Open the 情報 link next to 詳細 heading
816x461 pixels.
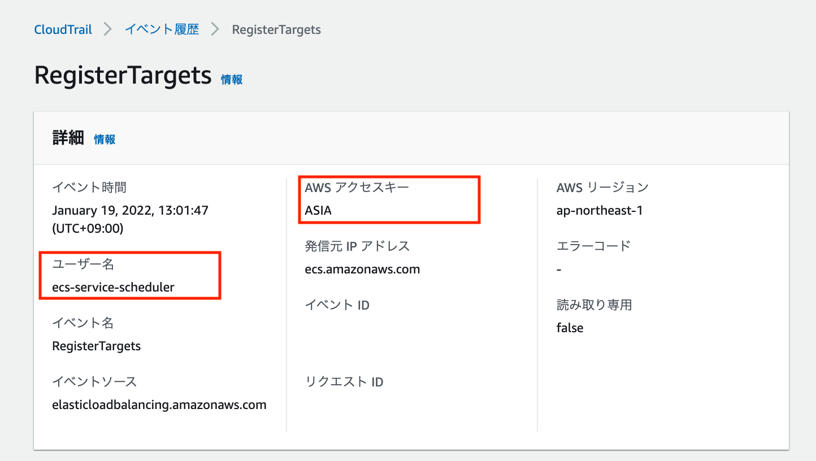(x=105, y=139)
